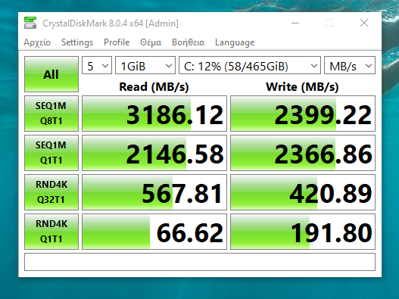The width and height of the screenshot is (399, 299).
Task: Run the RND4K Q32T1 benchmark
Action: click(51, 192)
